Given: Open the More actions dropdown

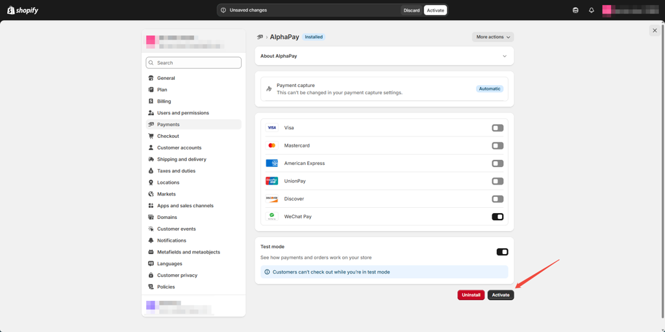Looking at the screenshot, I should (492, 37).
